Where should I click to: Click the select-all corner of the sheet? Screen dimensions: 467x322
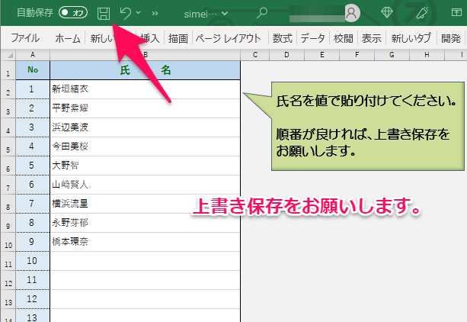click(8, 55)
